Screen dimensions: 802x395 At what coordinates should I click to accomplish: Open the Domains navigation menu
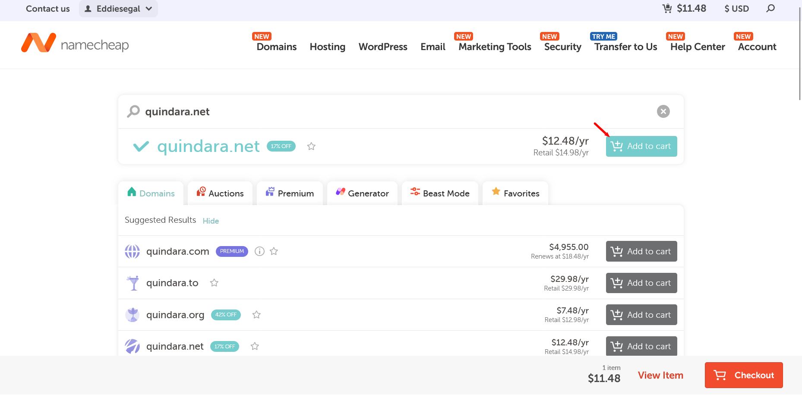pos(277,47)
